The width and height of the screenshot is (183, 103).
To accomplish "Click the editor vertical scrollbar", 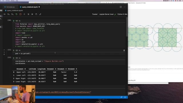I will pos(127,27).
